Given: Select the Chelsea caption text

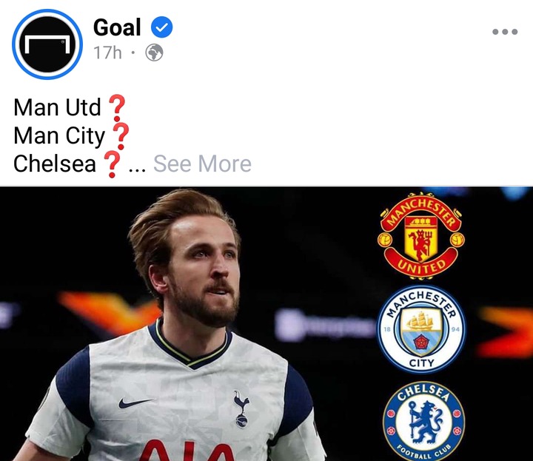Looking at the screenshot, I should [55, 164].
